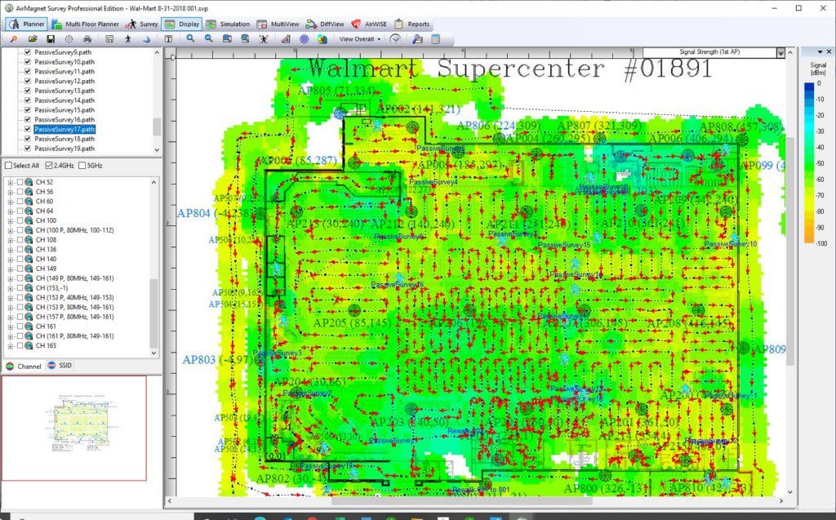Save the survey with the floppy disk icon

[x=51, y=39]
